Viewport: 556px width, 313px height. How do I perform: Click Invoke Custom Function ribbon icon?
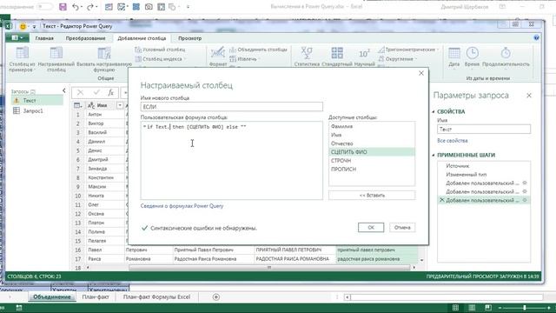(x=104, y=59)
